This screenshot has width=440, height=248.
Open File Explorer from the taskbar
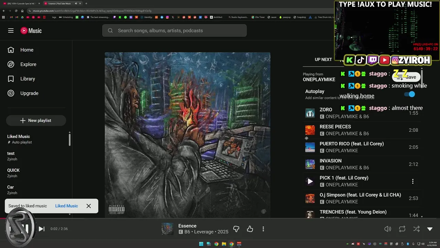224,244
